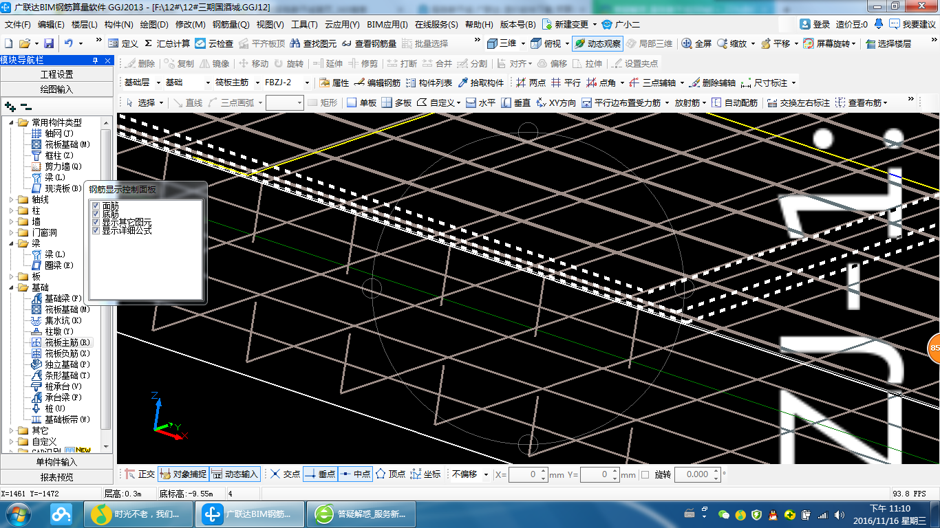The image size is (940, 528).
Task: Choose 多板 multi slab placement
Action: (397, 102)
